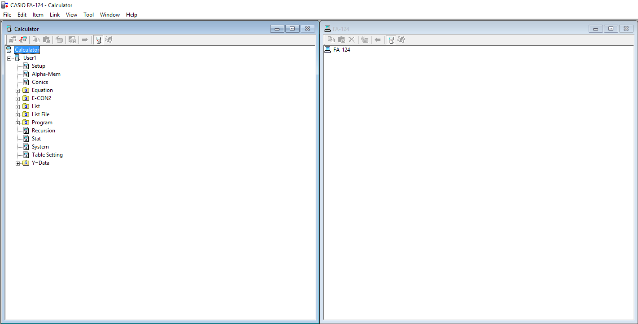638x324 pixels.
Task: Select the E-CON2 label text
Action: point(41,98)
